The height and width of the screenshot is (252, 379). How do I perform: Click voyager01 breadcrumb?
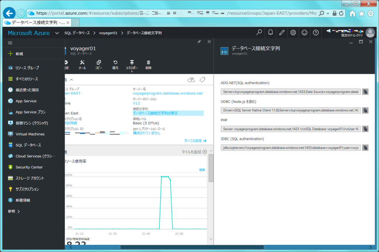(x=108, y=33)
